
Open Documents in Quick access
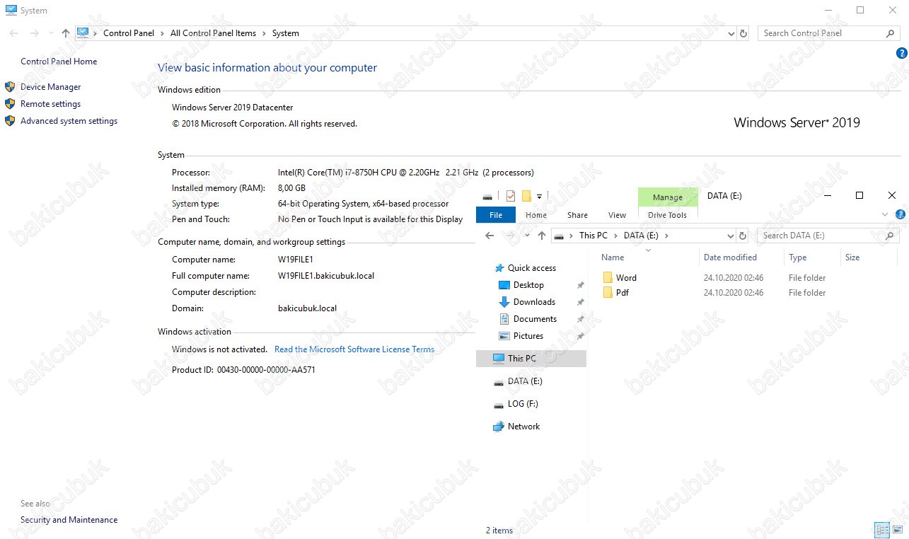click(535, 319)
